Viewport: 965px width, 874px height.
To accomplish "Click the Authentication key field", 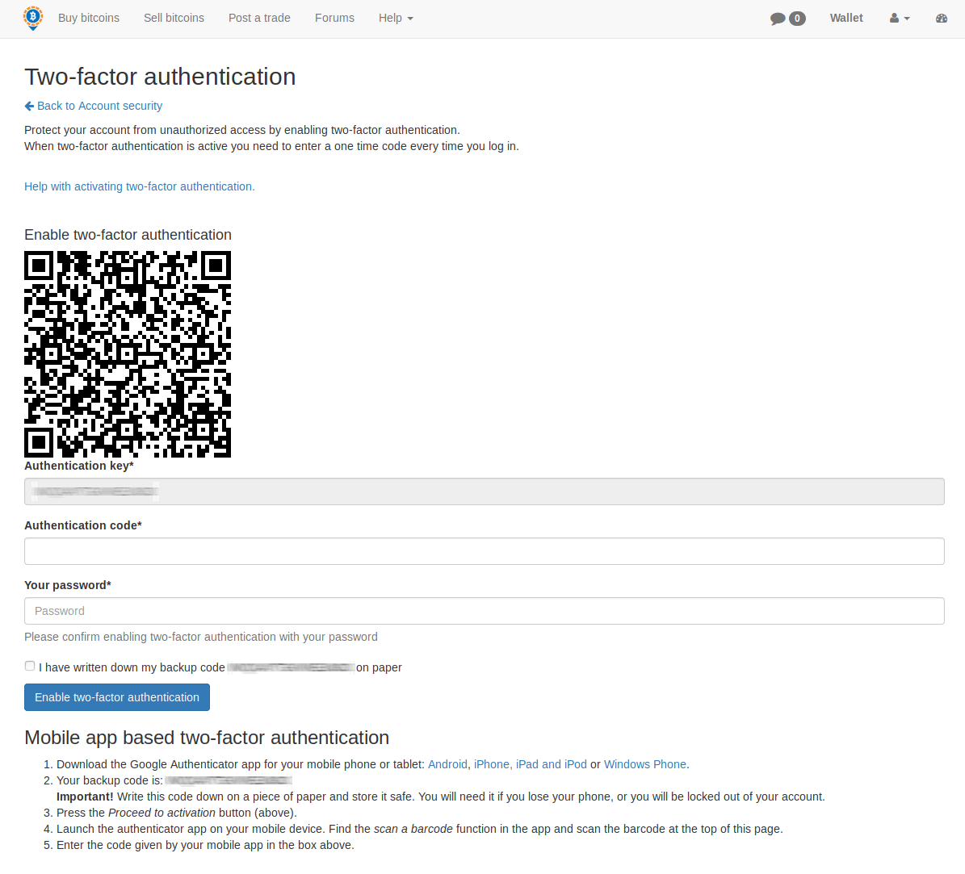I will [x=484, y=491].
